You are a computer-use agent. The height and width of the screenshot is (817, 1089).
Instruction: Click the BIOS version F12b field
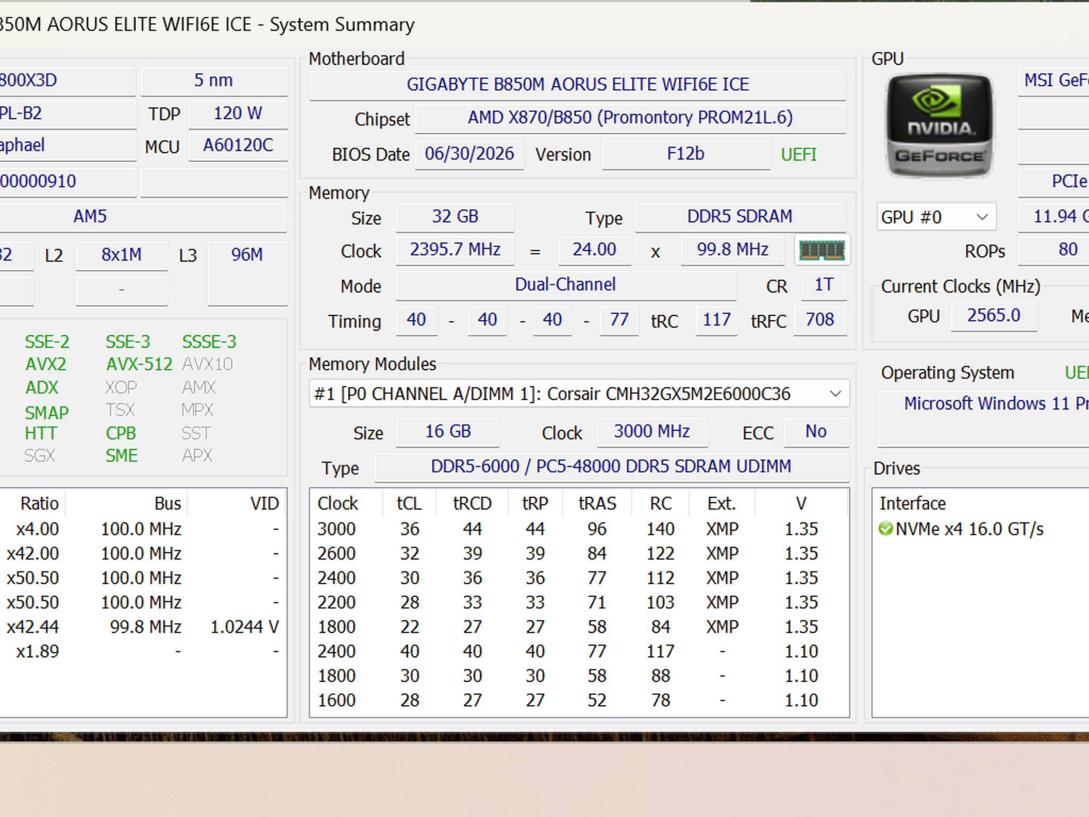686,154
